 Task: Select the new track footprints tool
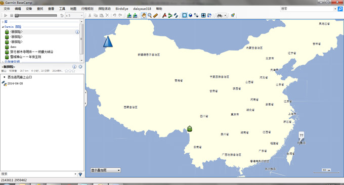point(176,15)
